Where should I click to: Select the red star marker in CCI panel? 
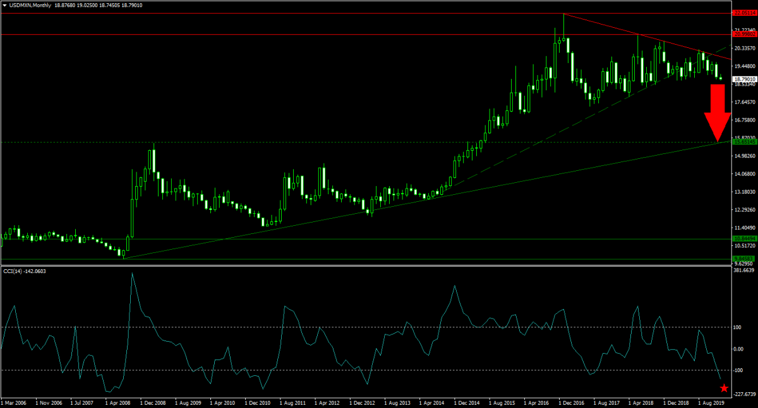point(724,388)
